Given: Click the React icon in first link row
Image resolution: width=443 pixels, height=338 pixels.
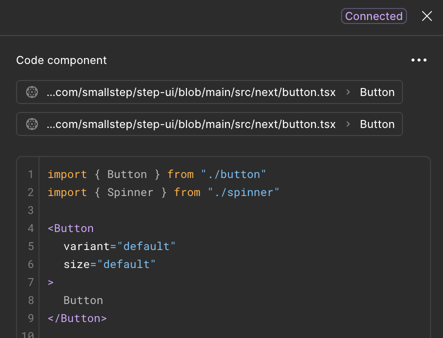Looking at the screenshot, I should 32,92.
